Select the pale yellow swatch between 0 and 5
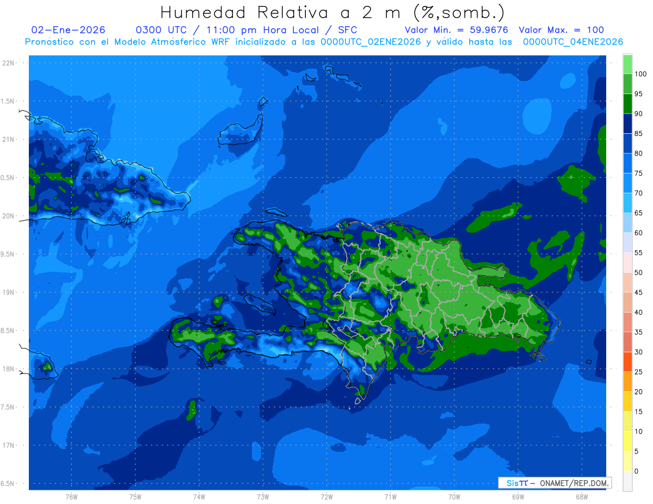The height and width of the screenshot is (504, 653). (627, 461)
